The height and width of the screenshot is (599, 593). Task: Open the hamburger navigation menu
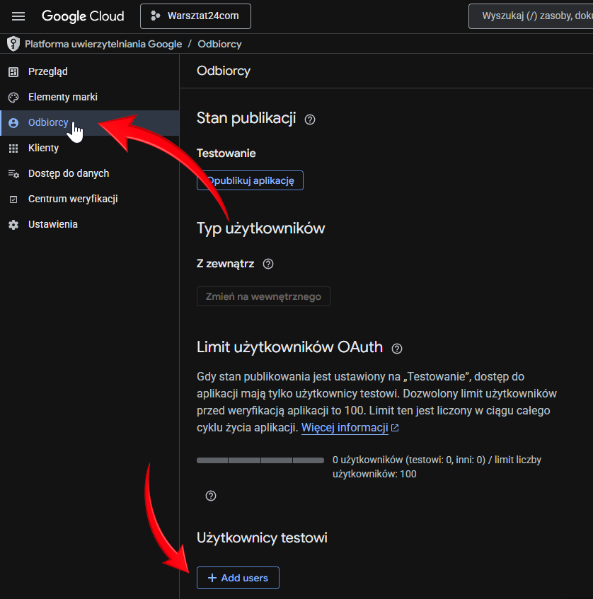click(18, 16)
